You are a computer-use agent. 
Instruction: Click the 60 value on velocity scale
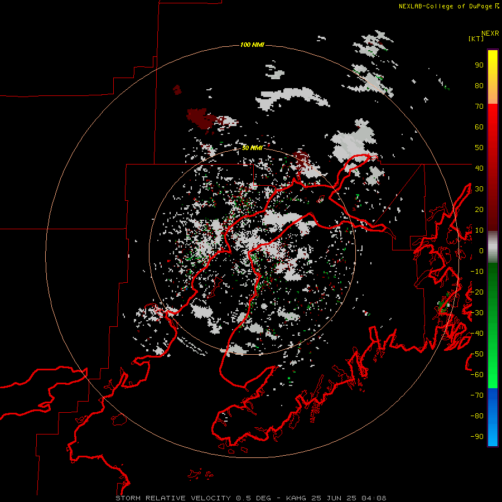pos(479,127)
